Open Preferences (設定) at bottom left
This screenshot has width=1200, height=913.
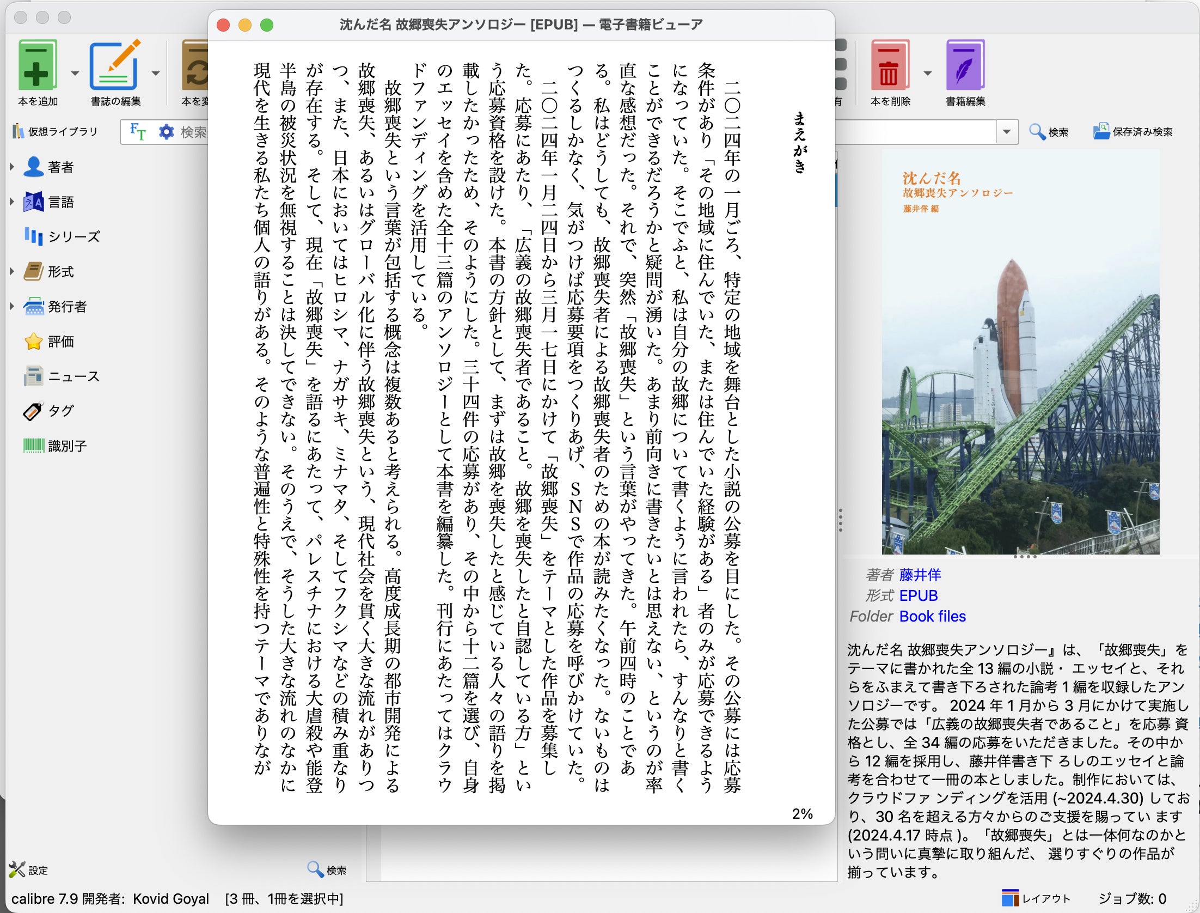[x=29, y=870]
